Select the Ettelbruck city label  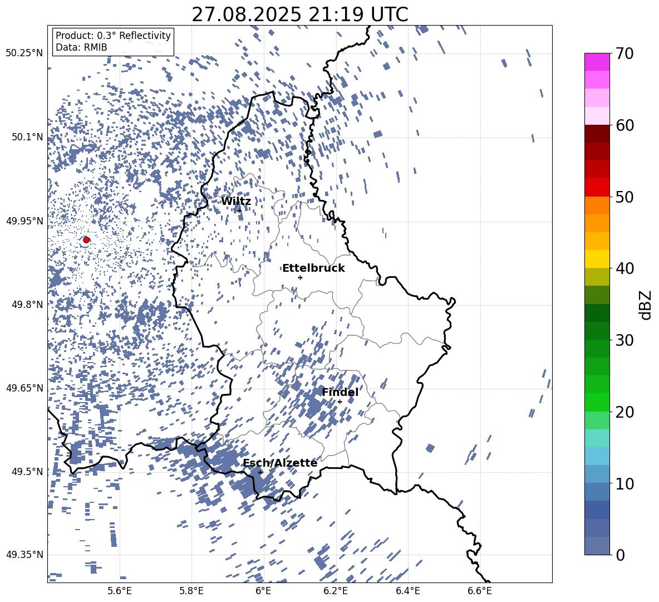pyautogui.click(x=313, y=268)
